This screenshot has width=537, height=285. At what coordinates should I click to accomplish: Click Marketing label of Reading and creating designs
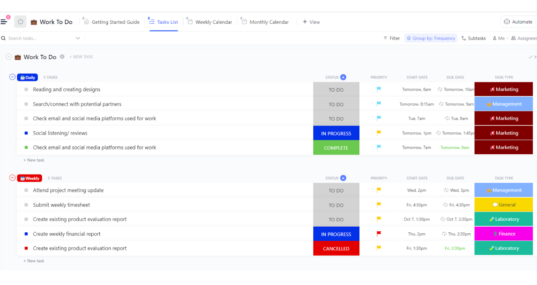[x=503, y=90]
